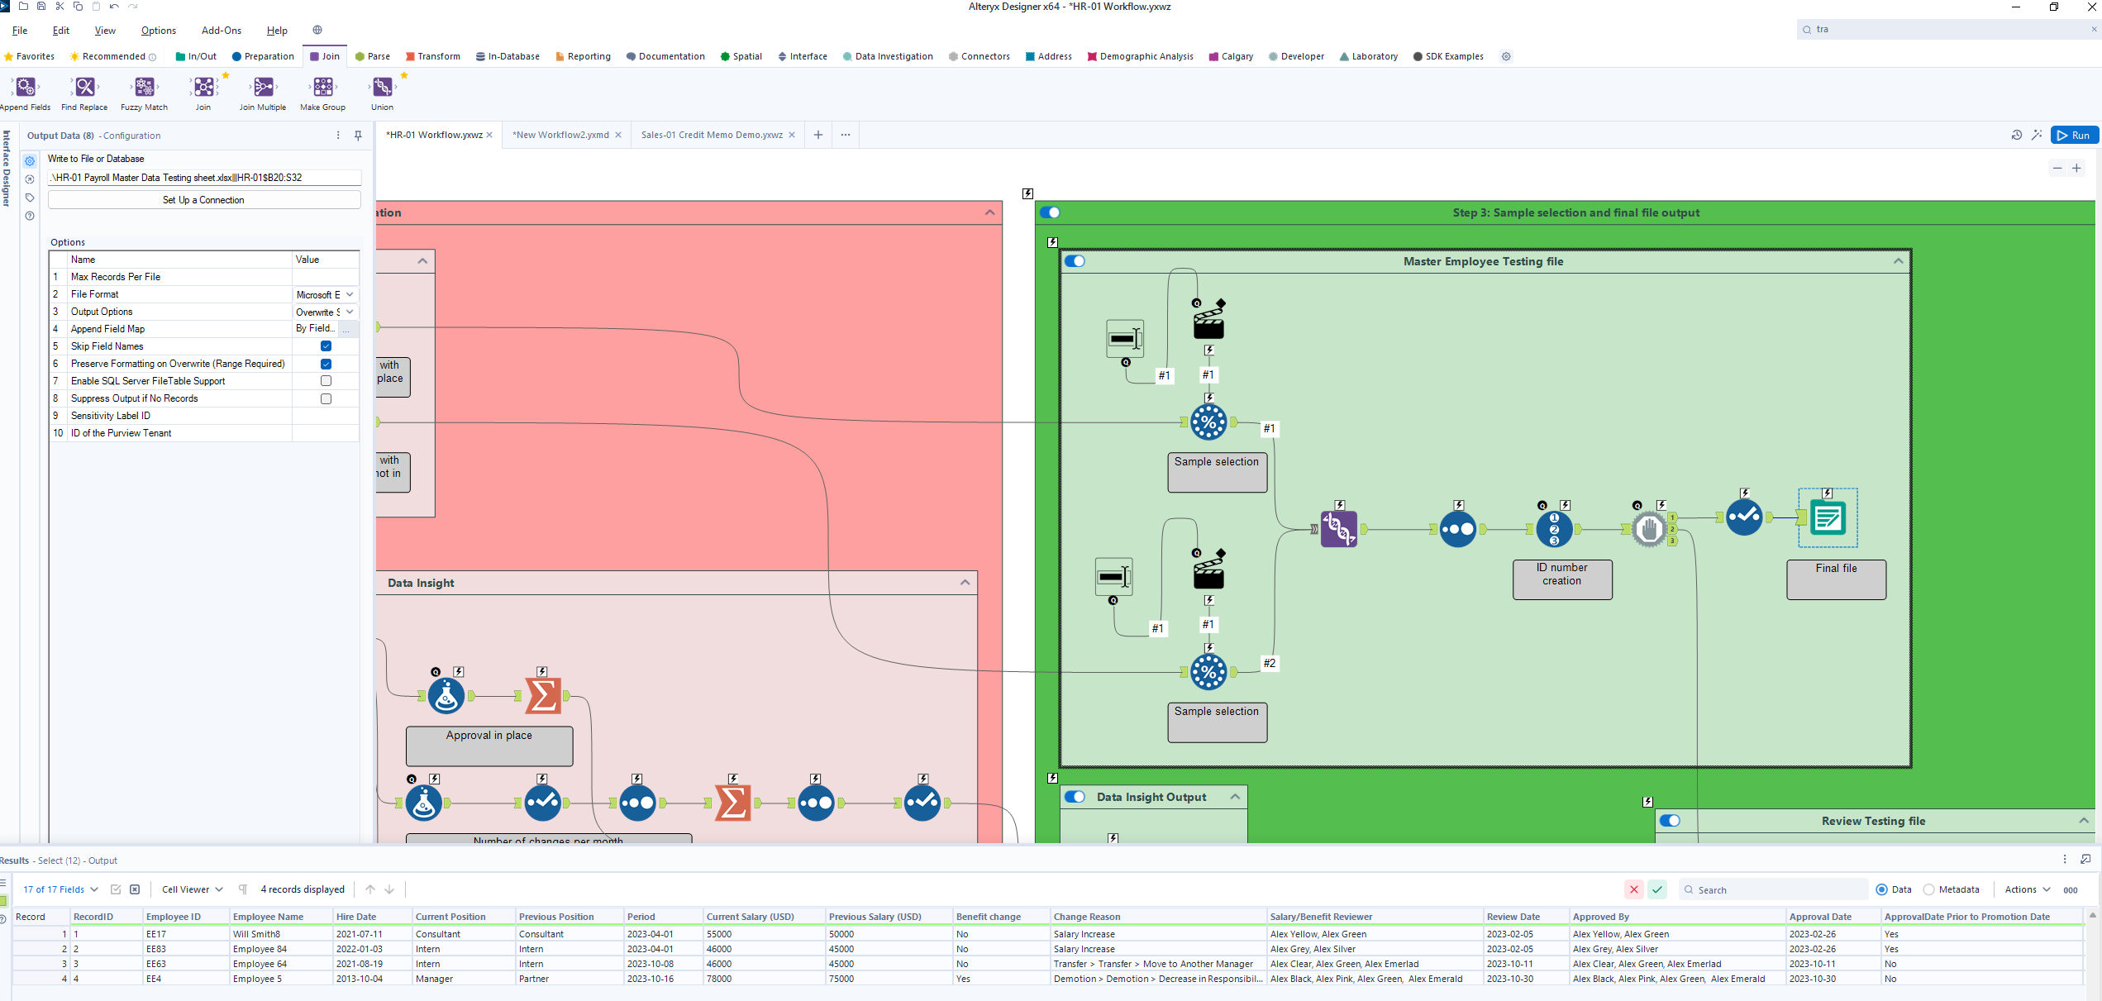This screenshot has width=2102, height=1001.
Task: Select the Join Multiple tool
Action: [x=262, y=86]
